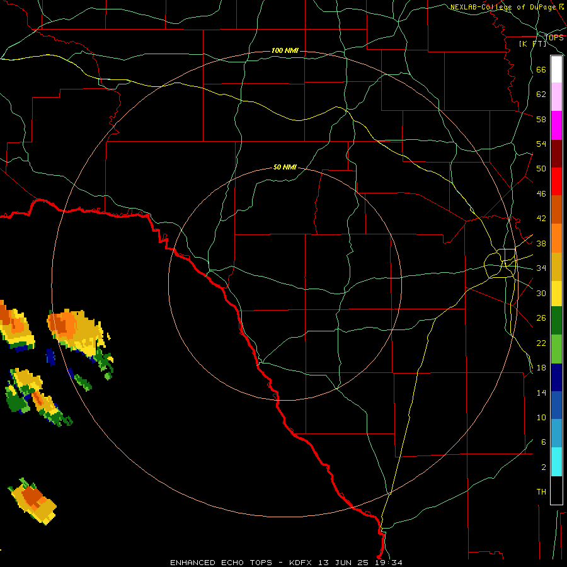This screenshot has width=567, height=567.
Task: Select the 34 legend value
Action: [x=541, y=268]
